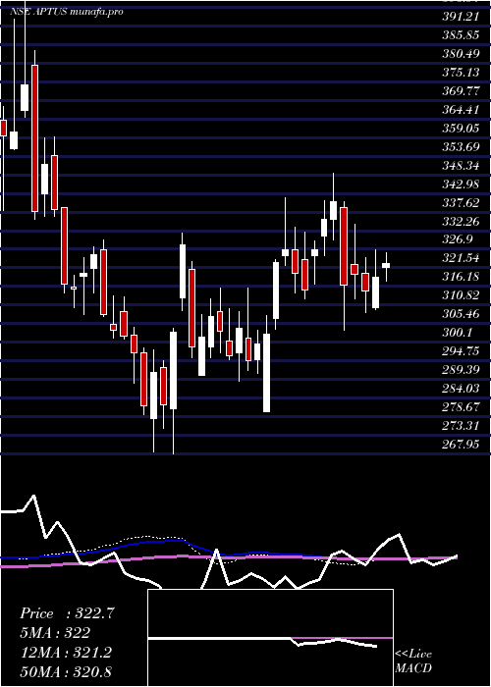Click the 'Price : 322.7' readout

tap(67, 613)
